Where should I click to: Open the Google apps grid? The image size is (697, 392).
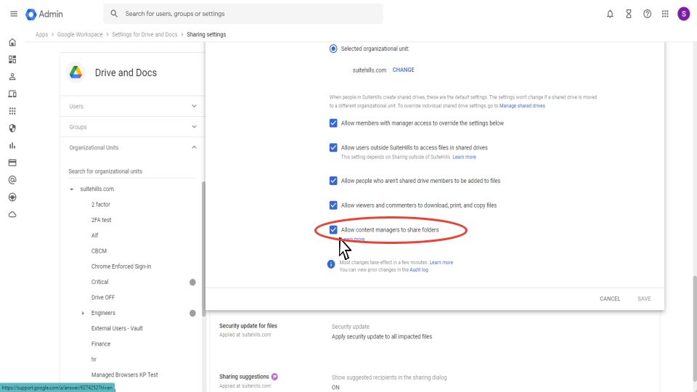point(665,14)
